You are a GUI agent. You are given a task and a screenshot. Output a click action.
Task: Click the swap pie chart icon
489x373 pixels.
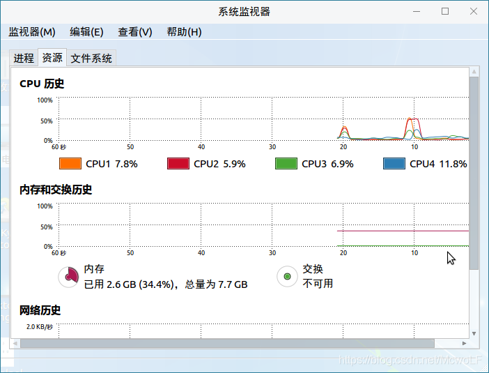pos(287,277)
